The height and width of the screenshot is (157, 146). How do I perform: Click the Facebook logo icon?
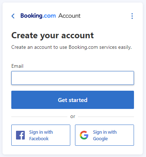point(20,135)
